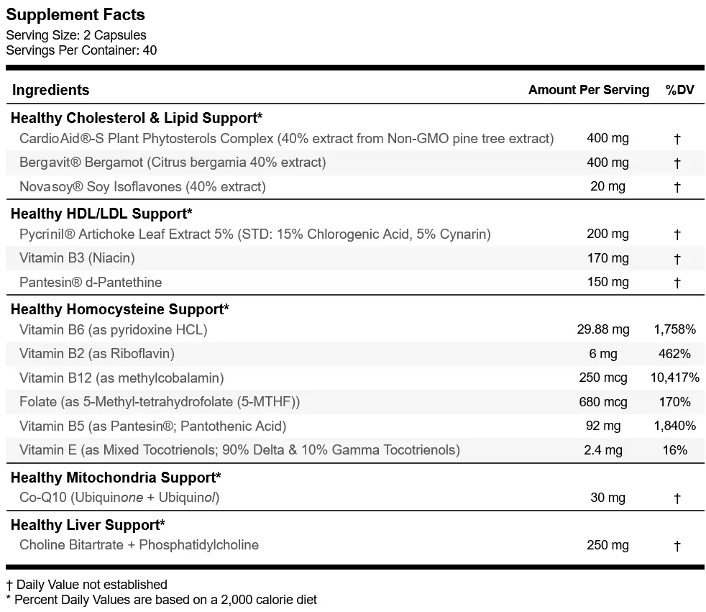The image size is (706, 612).
Task: Click Servings Per Container: 40 line
Action: 81,50
